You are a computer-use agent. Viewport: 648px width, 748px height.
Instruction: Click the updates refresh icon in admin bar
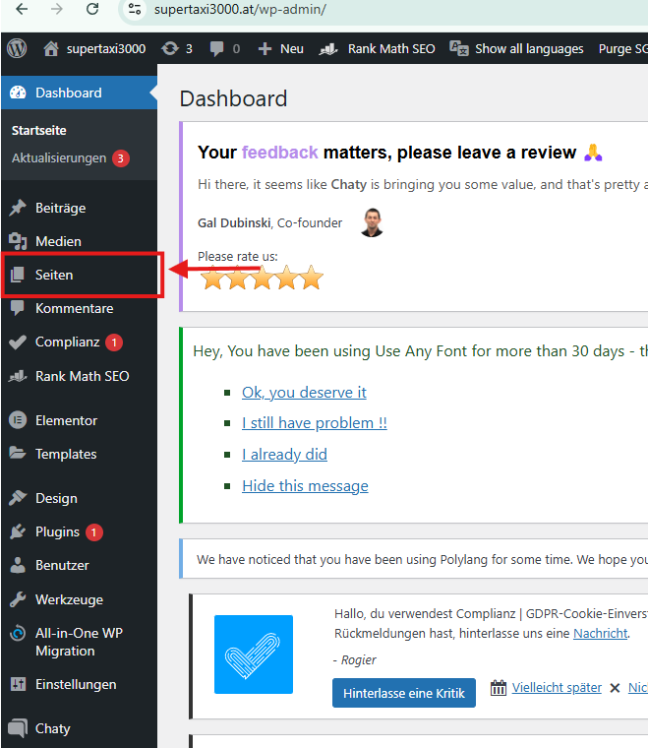[170, 48]
